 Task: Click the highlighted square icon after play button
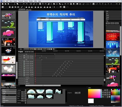pyautogui.click(x=64, y=7)
